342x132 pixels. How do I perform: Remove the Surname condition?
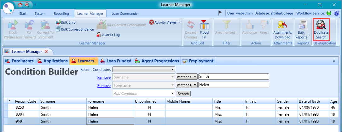pyautogui.click(x=104, y=77)
